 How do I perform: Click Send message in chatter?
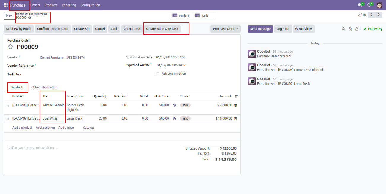click(x=260, y=29)
